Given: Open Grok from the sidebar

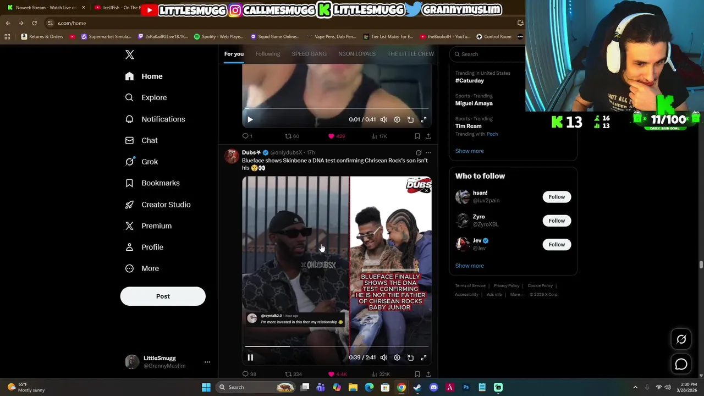Looking at the screenshot, I should click(141, 162).
